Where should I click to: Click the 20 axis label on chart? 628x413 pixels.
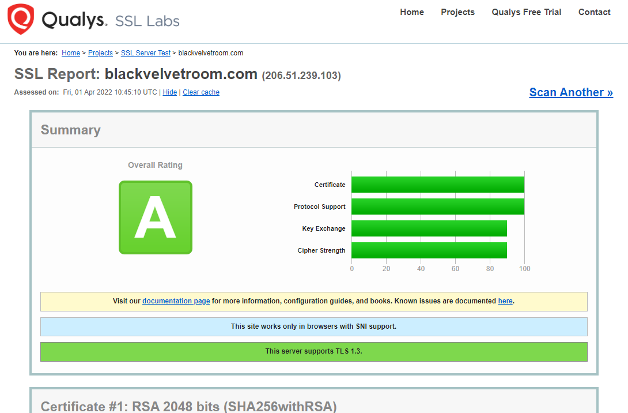coord(386,269)
